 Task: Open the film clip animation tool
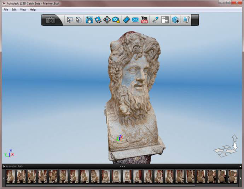[127, 20]
